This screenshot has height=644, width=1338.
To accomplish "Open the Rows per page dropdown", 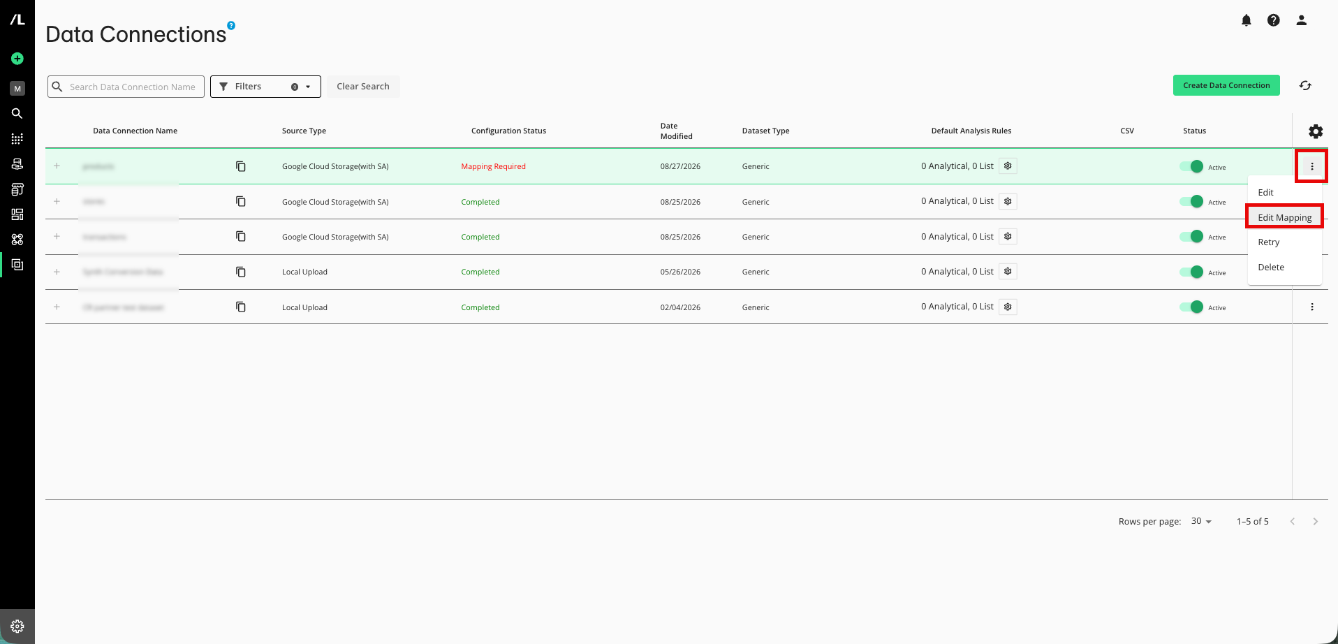I will click(x=1201, y=521).
